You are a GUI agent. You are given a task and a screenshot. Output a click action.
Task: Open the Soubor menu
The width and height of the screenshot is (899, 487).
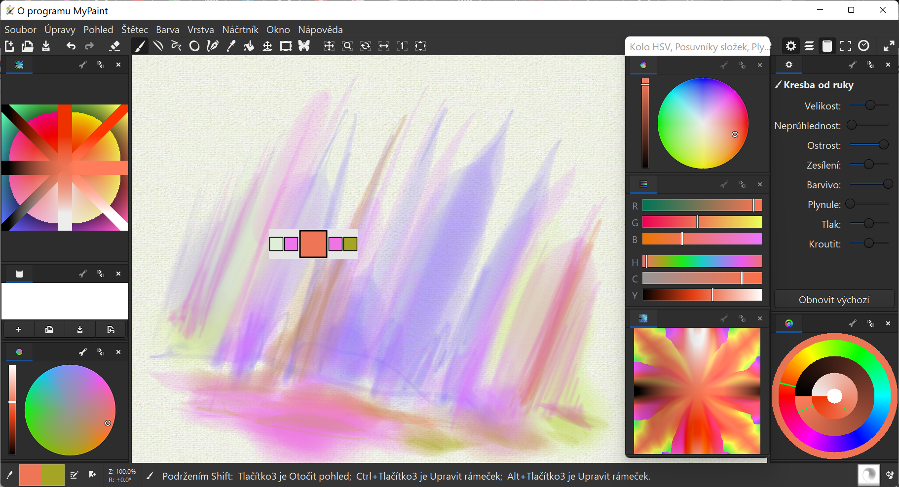click(x=20, y=30)
